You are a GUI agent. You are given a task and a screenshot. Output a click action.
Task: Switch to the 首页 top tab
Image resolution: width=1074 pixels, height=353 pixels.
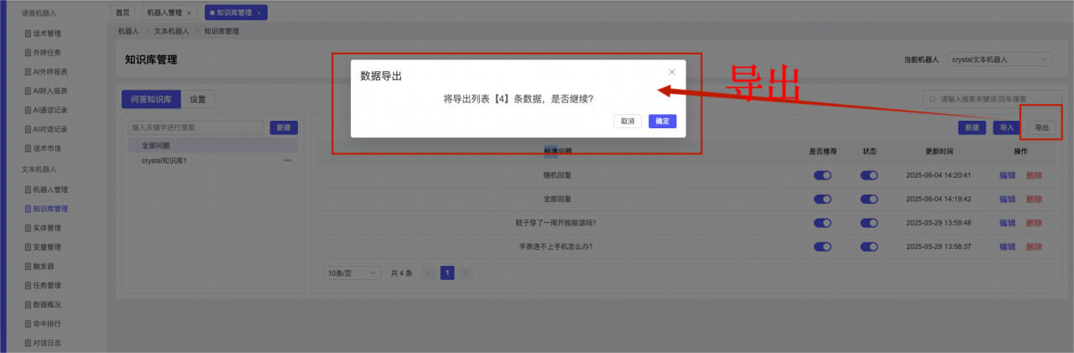click(x=123, y=13)
